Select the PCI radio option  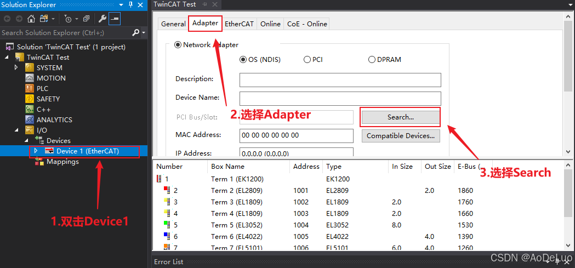[x=308, y=59]
